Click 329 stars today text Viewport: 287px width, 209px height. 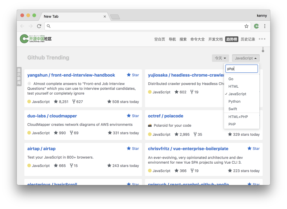point(246,134)
